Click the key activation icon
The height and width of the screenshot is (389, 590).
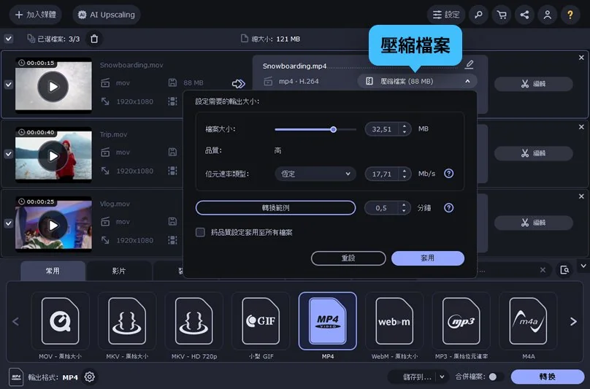click(x=478, y=15)
